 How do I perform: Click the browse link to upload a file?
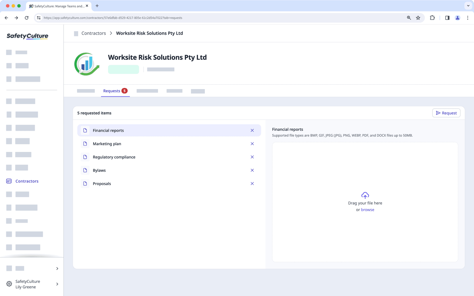[x=367, y=209]
